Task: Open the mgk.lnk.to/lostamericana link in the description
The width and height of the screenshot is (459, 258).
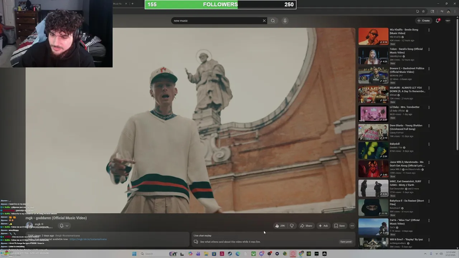Action: click(88, 239)
